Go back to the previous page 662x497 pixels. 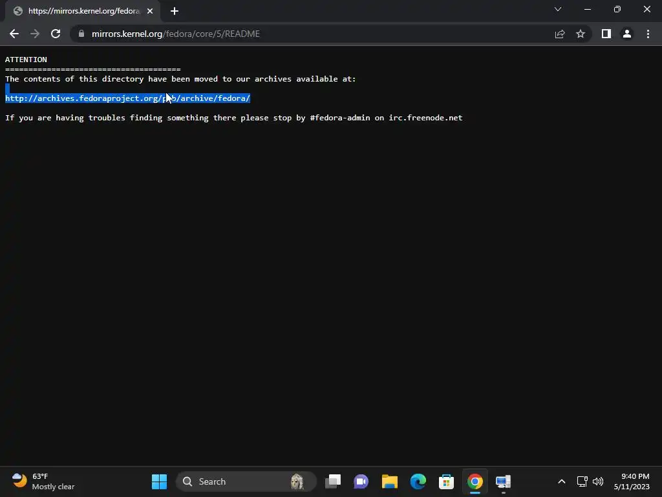pyautogui.click(x=14, y=34)
